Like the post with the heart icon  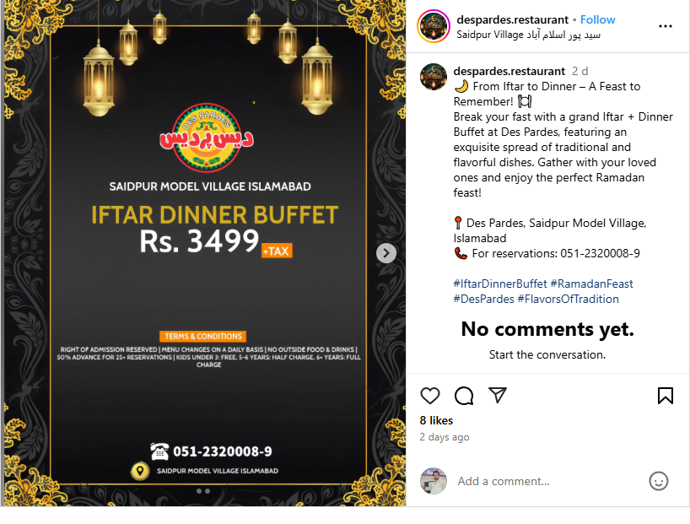(430, 396)
